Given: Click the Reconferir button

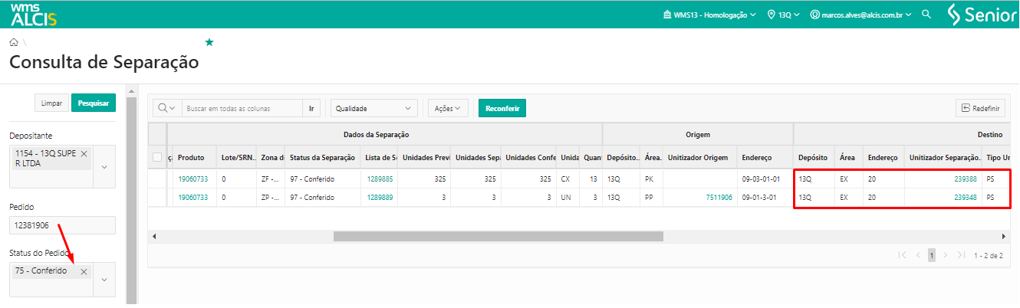Looking at the screenshot, I should (x=502, y=109).
